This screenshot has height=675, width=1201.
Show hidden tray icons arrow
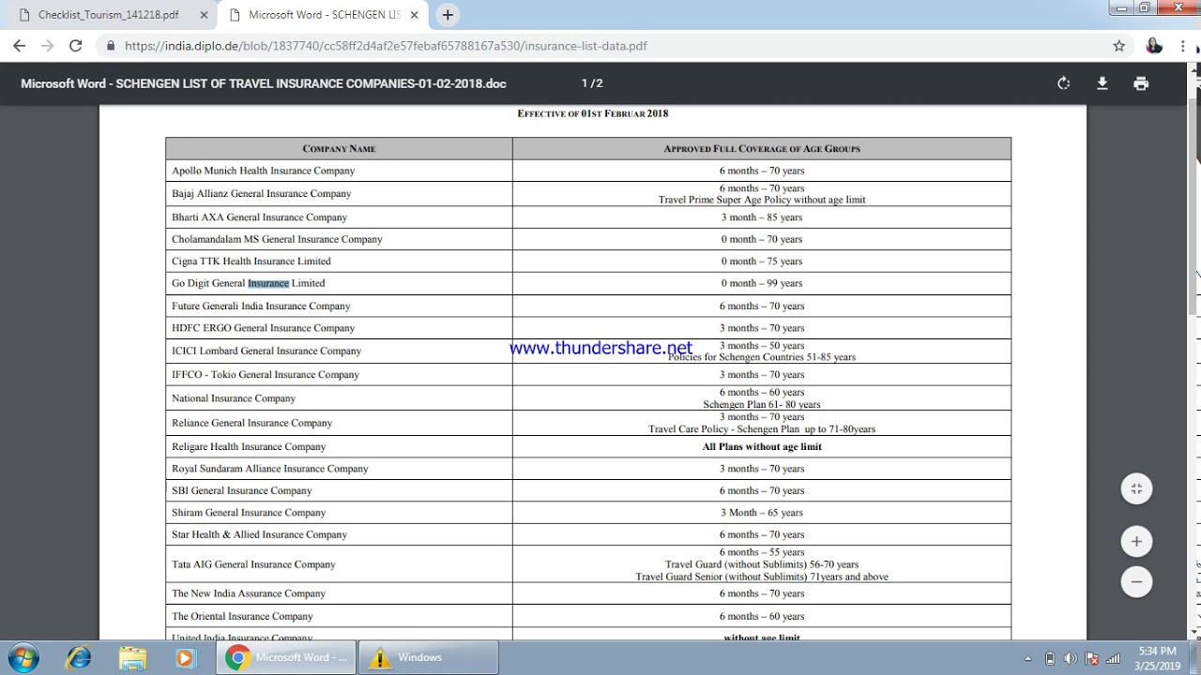(1028, 658)
